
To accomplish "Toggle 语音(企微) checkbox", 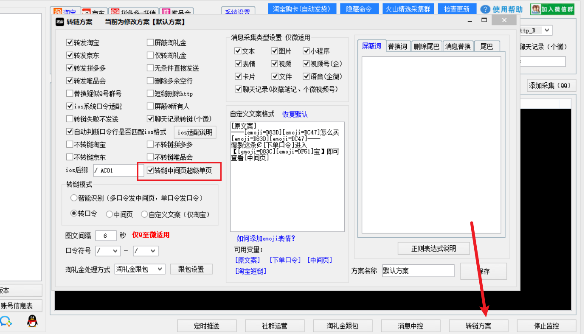I will [323, 77].
